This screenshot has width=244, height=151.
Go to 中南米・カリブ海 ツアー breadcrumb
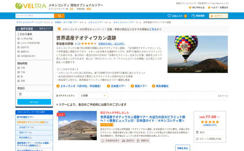coord(67,22)
